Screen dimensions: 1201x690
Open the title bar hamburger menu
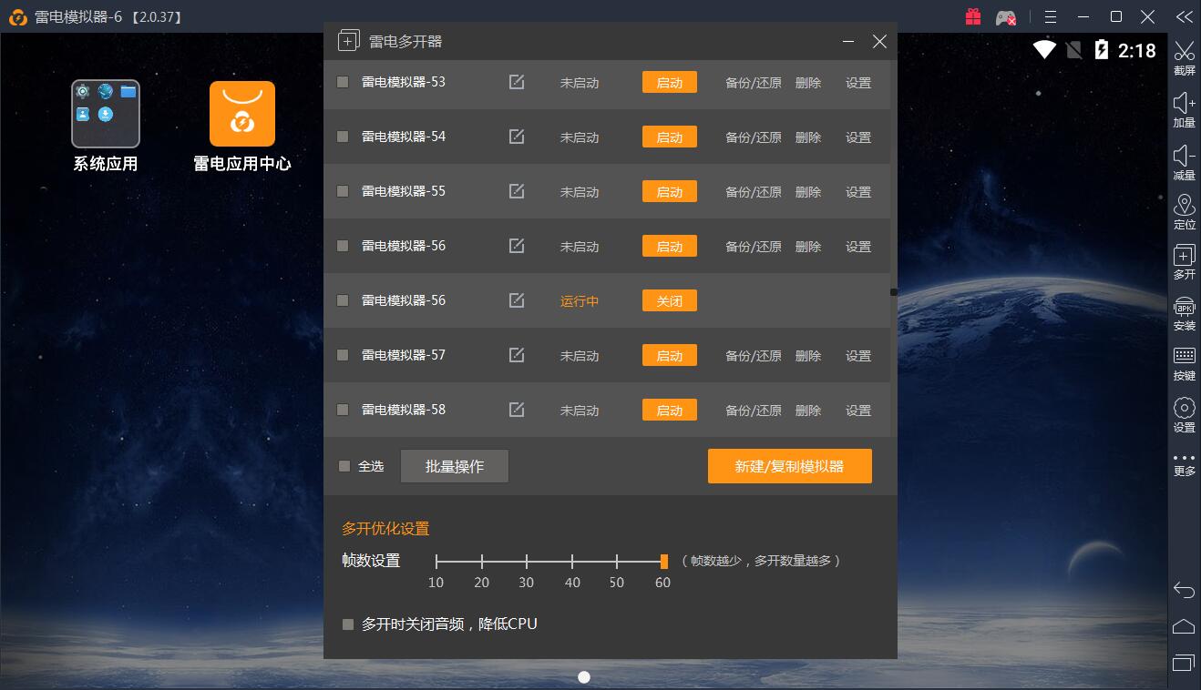click(x=1051, y=16)
